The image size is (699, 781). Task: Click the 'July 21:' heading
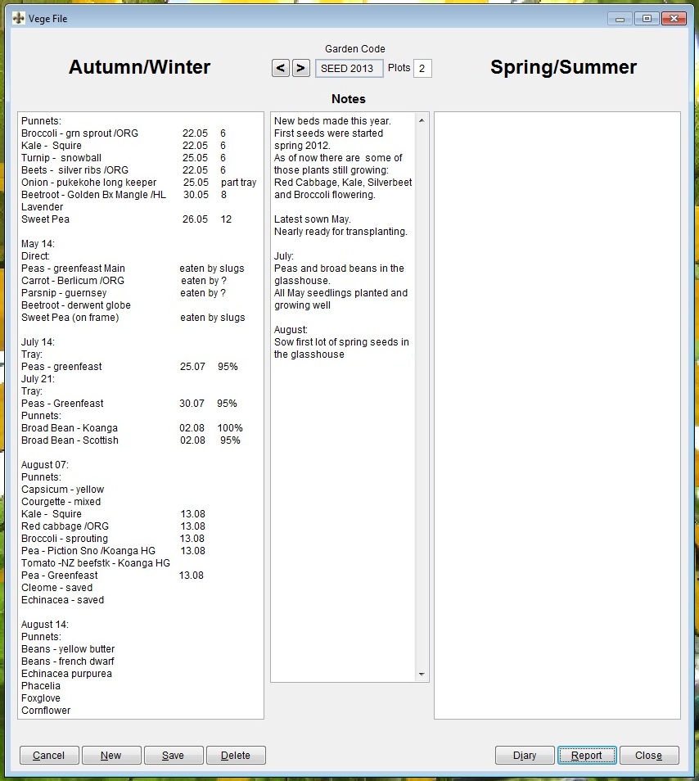coord(38,379)
